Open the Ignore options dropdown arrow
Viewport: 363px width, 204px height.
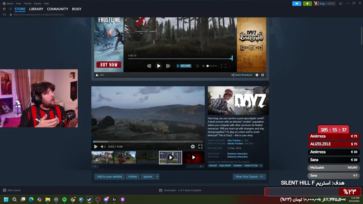tap(157, 177)
